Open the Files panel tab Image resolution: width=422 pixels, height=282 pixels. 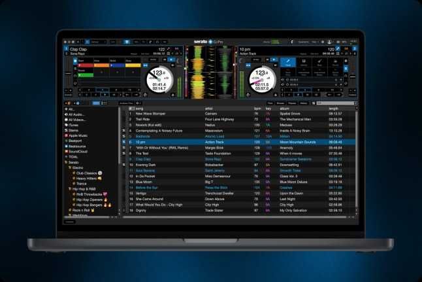(270, 103)
